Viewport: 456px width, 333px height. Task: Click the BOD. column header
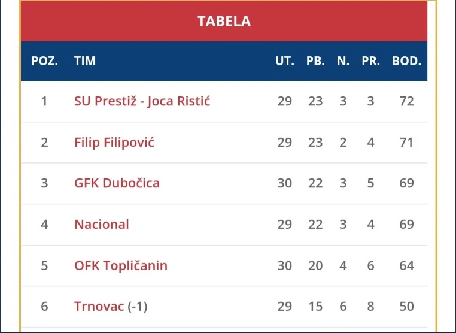(x=407, y=61)
